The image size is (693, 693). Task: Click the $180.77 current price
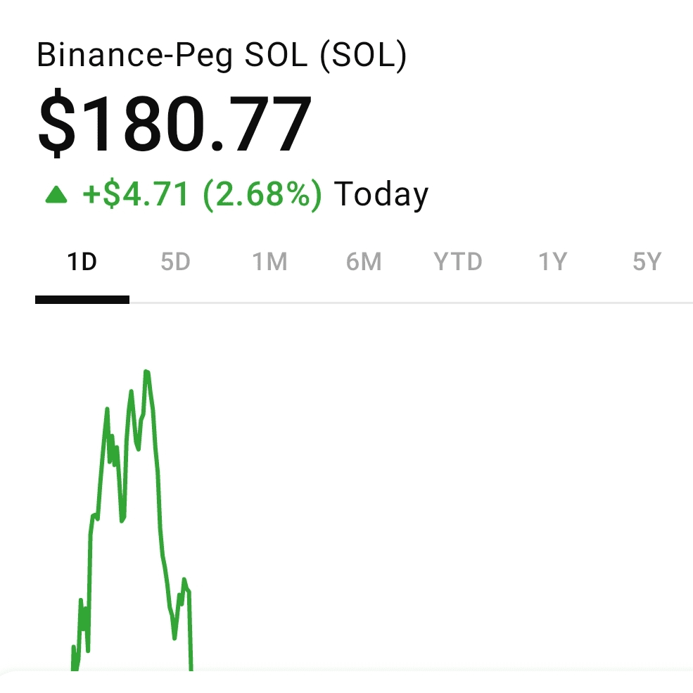(x=174, y=125)
